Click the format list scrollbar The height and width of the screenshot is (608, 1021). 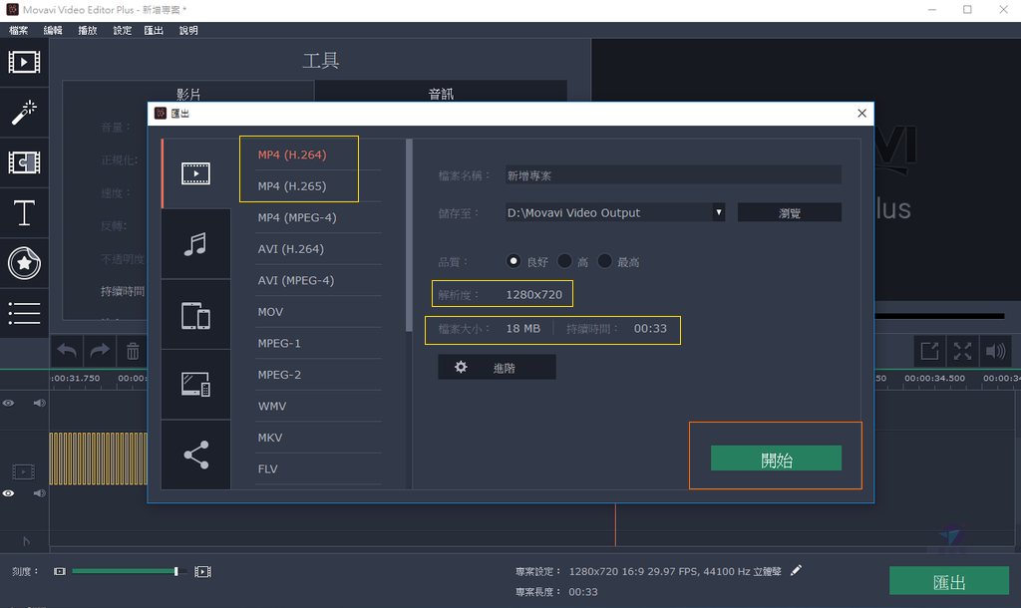click(409, 234)
